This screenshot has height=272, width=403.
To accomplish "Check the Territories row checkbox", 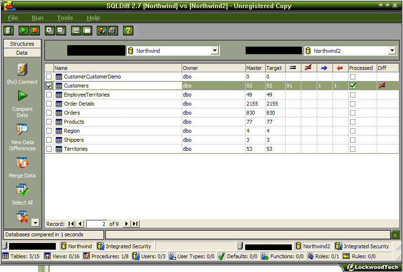I will pyautogui.click(x=49, y=149).
